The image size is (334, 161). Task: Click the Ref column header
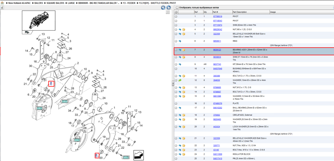[196, 12]
